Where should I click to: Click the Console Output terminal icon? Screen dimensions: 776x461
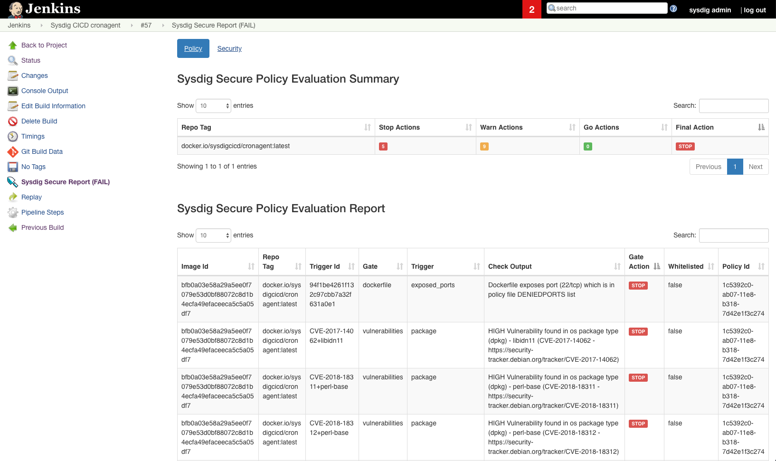[x=13, y=91]
